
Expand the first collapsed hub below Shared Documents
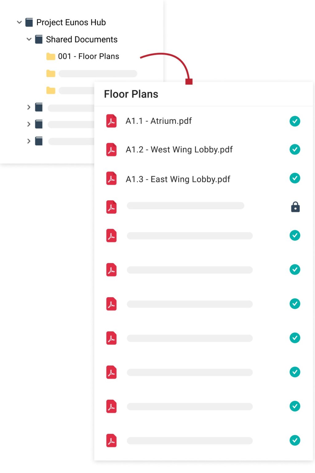click(29, 107)
